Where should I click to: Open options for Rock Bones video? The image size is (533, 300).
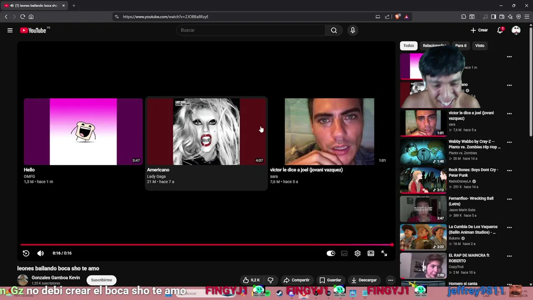[x=509, y=170]
